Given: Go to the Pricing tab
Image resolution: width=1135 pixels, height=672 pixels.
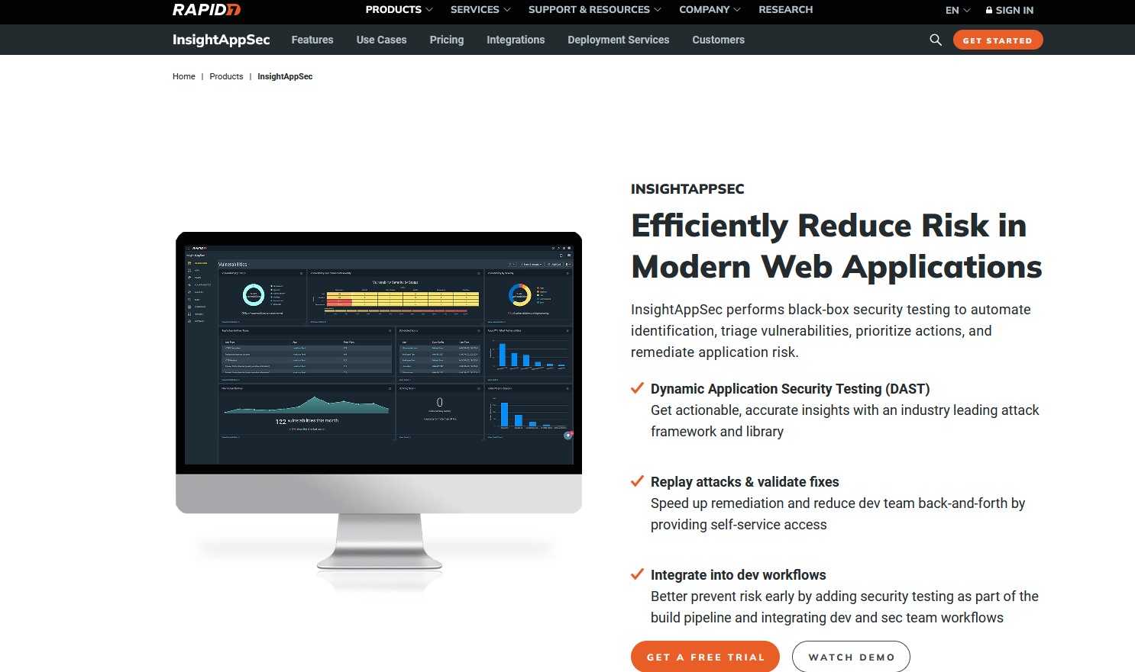Looking at the screenshot, I should tap(447, 40).
